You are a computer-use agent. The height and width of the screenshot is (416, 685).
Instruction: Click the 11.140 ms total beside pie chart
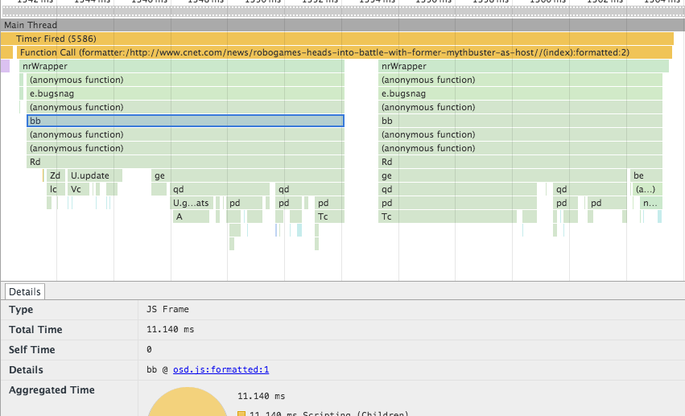(262, 397)
